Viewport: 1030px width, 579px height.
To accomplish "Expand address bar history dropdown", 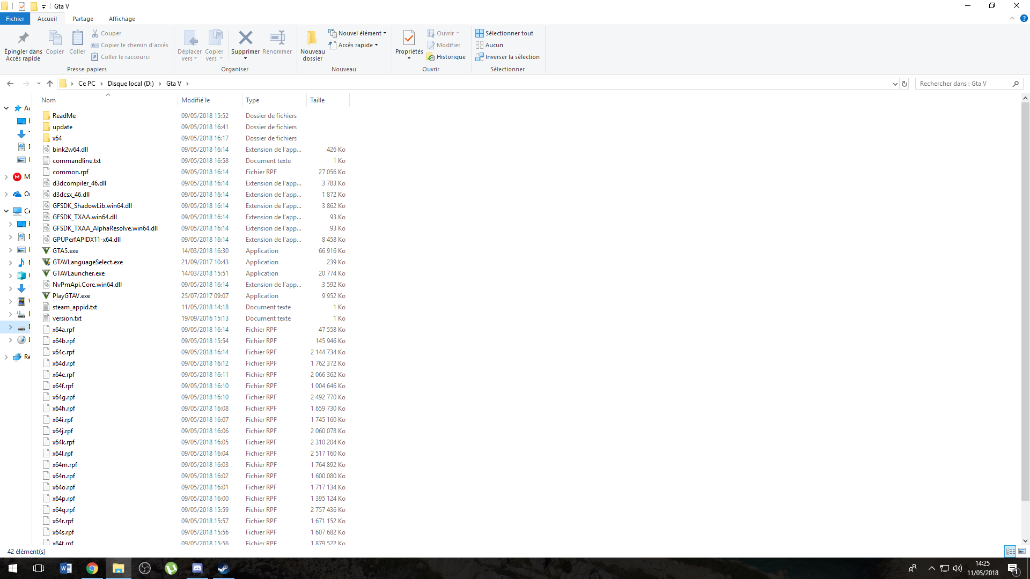I will click(x=895, y=84).
